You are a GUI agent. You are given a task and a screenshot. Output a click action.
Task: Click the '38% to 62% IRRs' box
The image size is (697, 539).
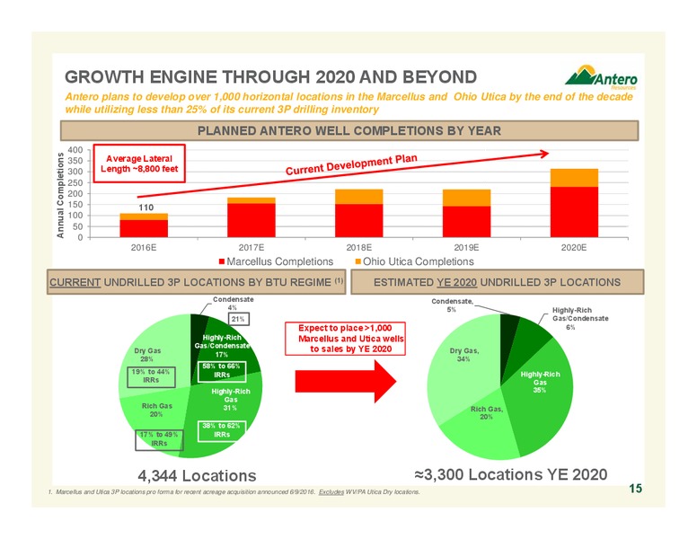221,430
